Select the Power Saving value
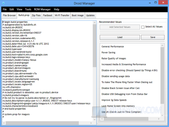 coord(108,52)
